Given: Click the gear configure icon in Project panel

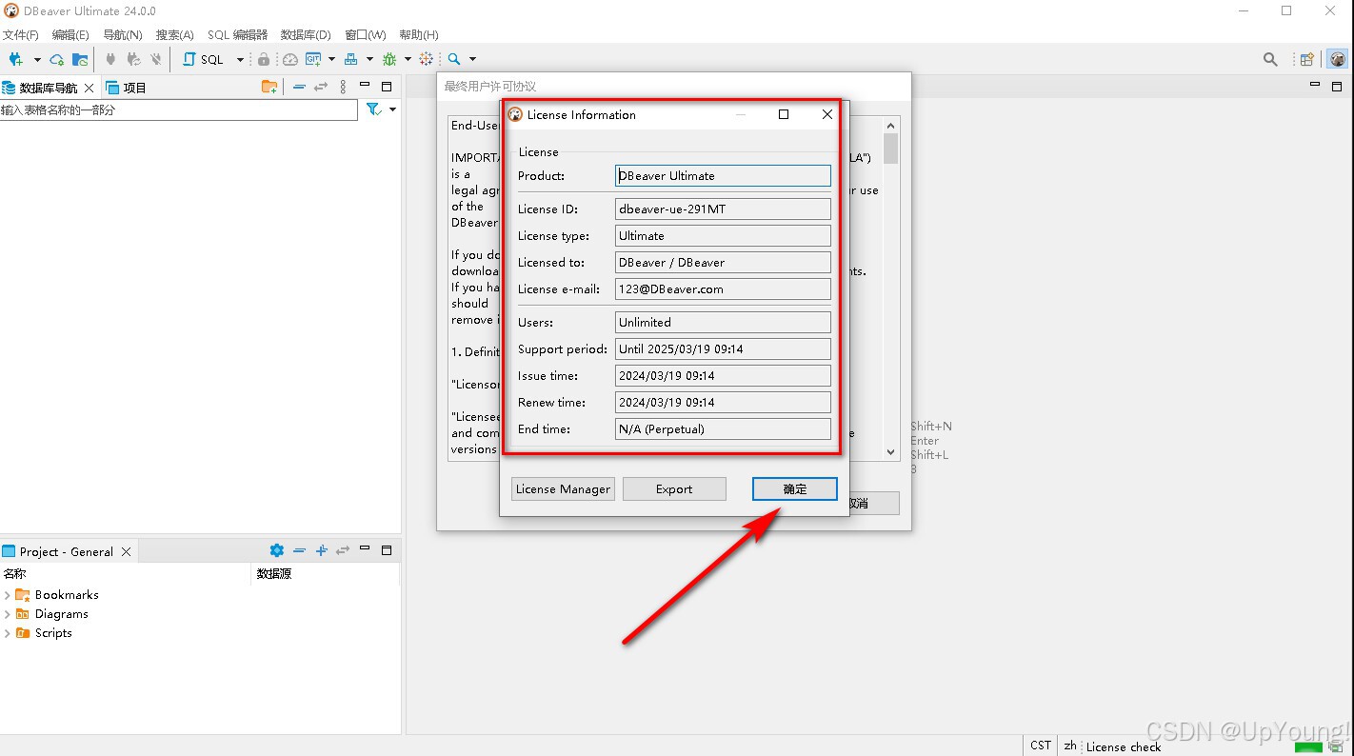Looking at the screenshot, I should (x=277, y=550).
